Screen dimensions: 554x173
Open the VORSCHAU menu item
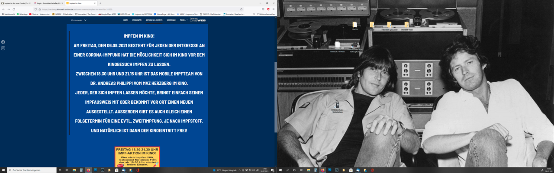[171, 20]
